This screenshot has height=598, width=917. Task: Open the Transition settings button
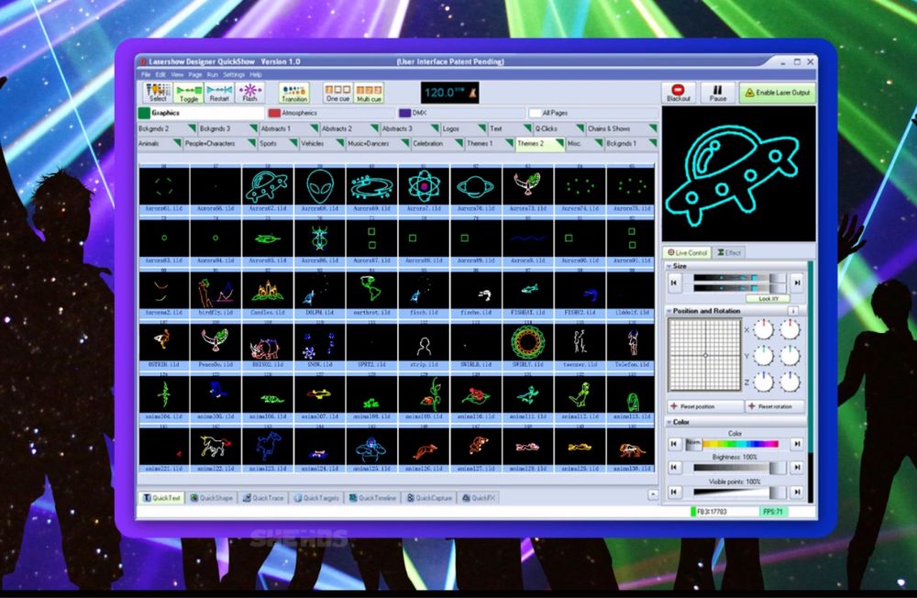(294, 93)
